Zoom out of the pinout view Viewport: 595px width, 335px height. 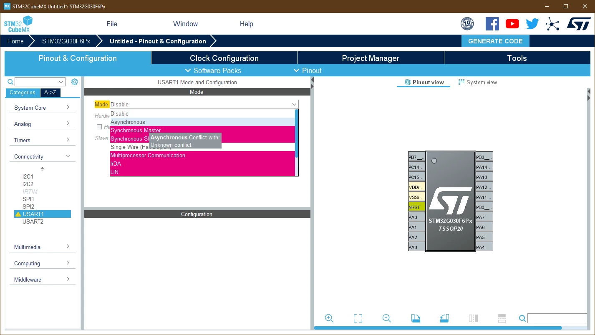pyautogui.click(x=387, y=318)
